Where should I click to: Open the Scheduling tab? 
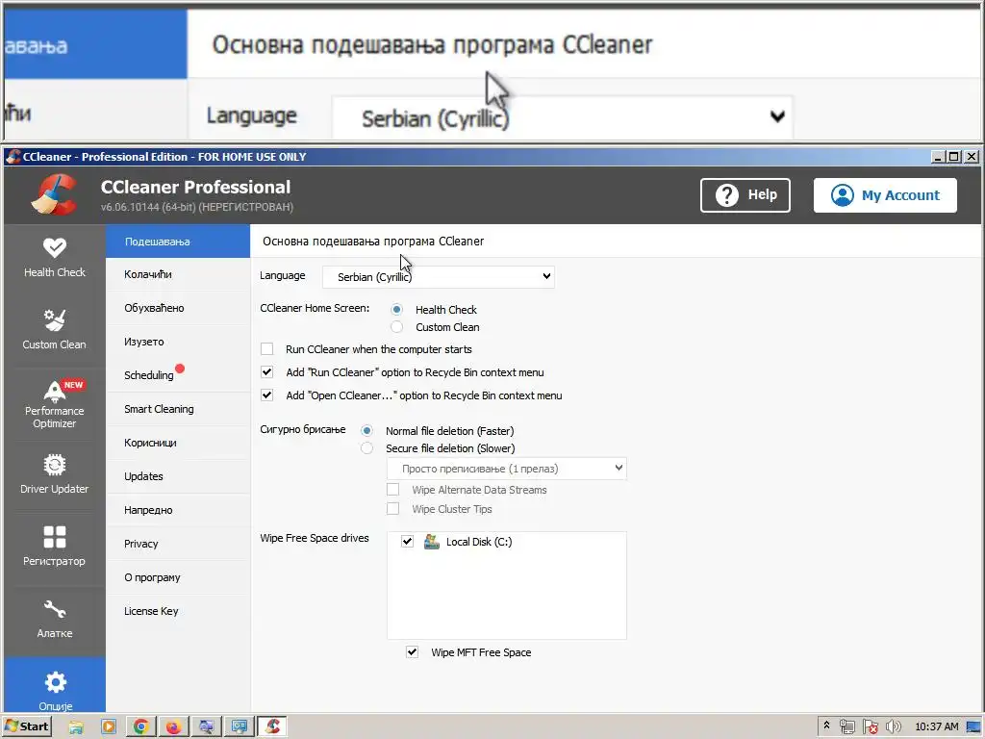(x=178, y=375)
